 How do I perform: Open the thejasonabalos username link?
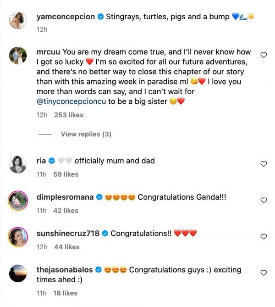click(x=65, y=270)
